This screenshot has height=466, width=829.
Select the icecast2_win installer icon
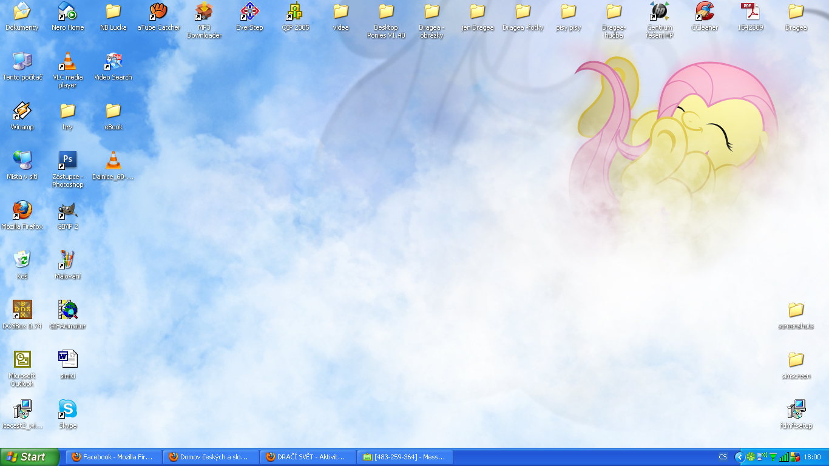pos(22,414)
